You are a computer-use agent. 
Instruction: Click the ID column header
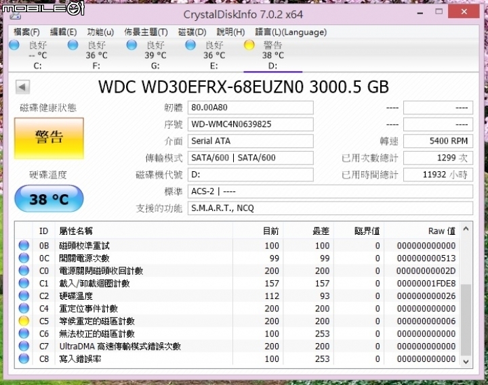pyautogui.click(x=43, y=231)
